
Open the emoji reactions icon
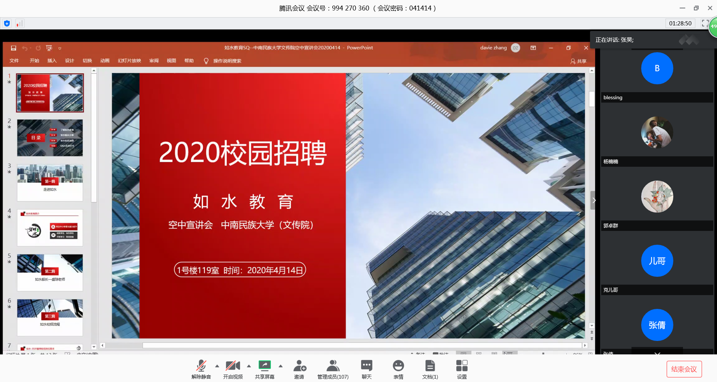tap(398, 366)
